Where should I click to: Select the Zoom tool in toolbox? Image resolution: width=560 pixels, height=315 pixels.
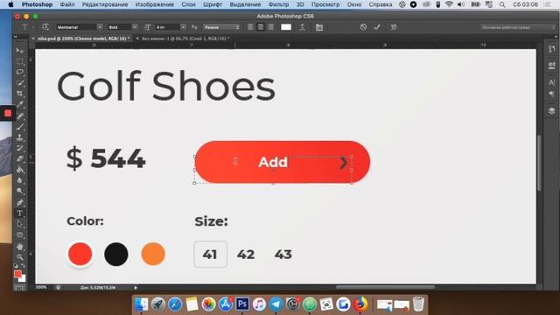[19, 256]
